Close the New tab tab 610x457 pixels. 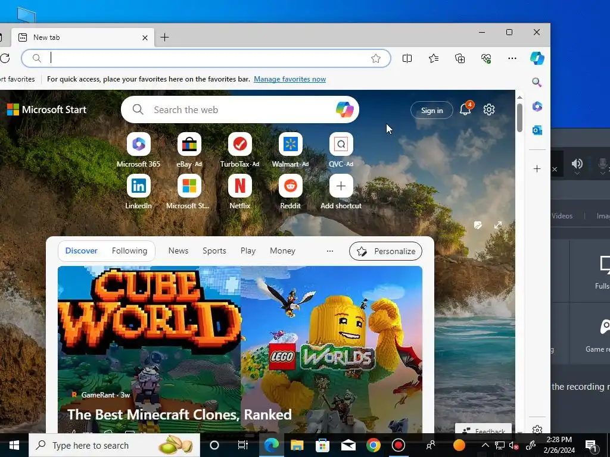click(x=145, y=37)
